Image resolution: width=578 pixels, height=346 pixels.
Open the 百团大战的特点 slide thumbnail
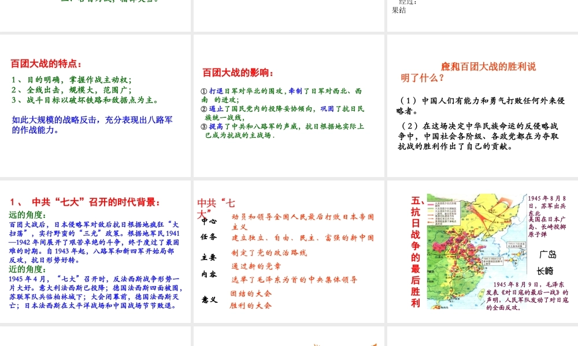95,106
